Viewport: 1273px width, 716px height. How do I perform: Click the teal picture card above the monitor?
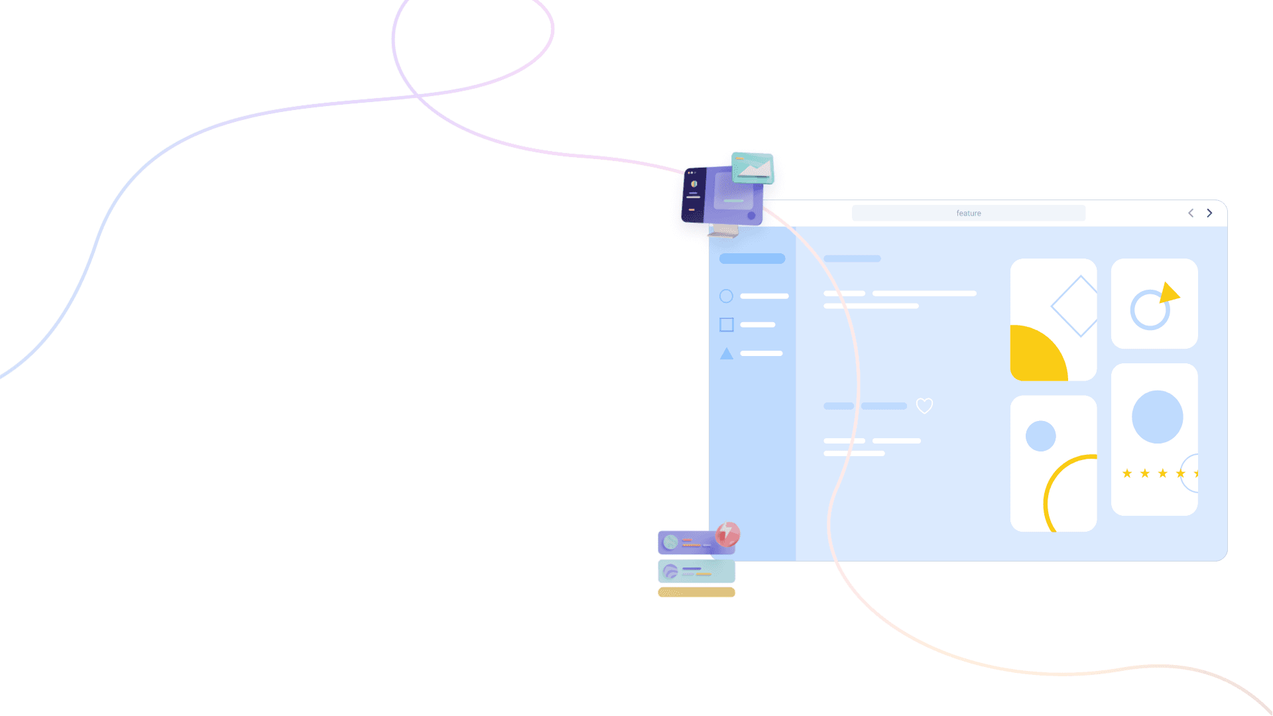(x=753, y=168)
